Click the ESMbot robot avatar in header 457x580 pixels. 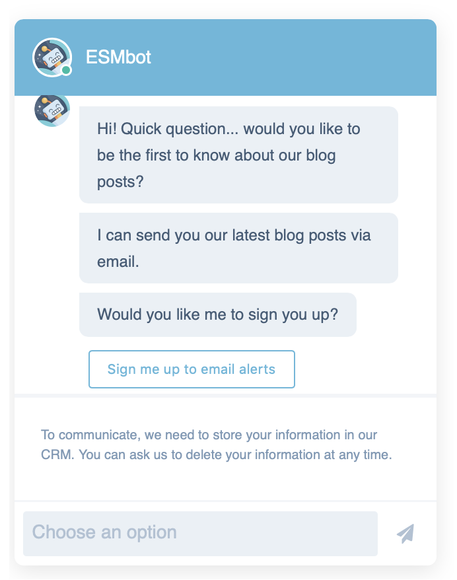pos(52,57)
